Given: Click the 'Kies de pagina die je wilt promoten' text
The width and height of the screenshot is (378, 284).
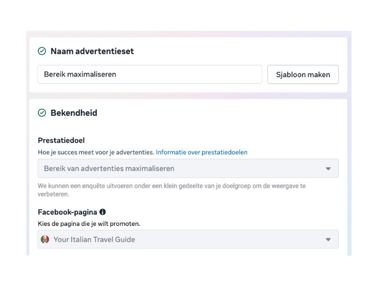Looking at the screenshot, I should 89,223.
